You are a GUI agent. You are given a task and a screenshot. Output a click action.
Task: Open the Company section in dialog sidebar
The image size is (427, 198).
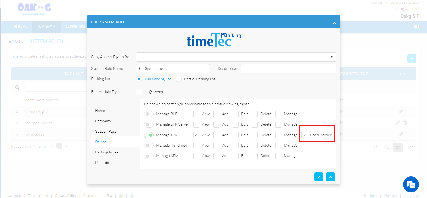coord(103,121)
